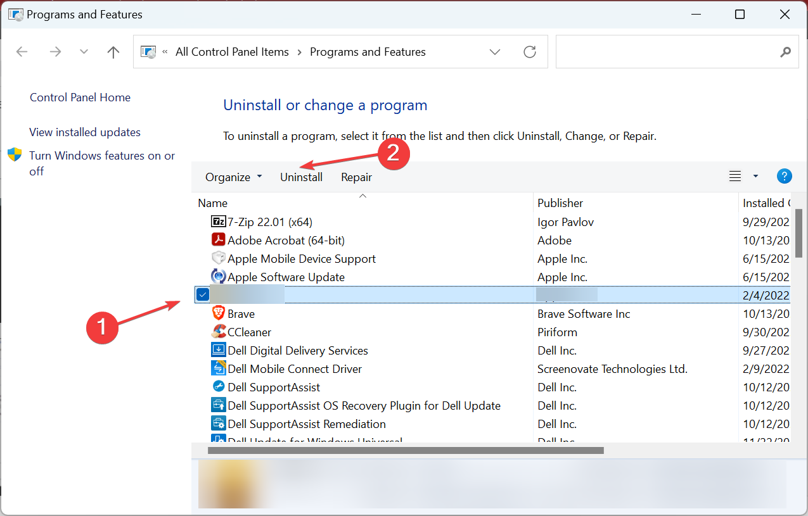Viewport: 808px width, 516px height.
Task: Click the Dell SupportAssist OS Recovery Plugin icon
Action: (219, 405)
